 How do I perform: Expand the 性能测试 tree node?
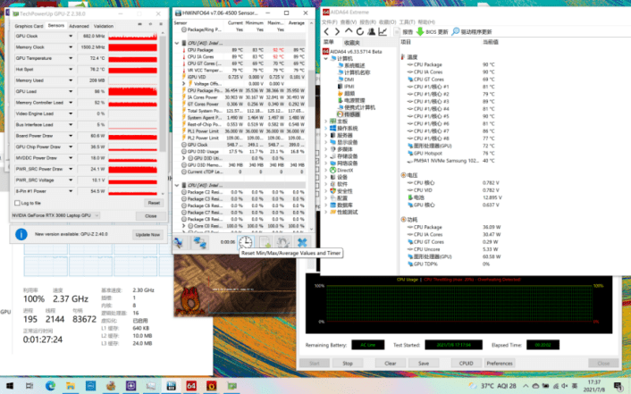pyautogui.click(x=326, y=212)
